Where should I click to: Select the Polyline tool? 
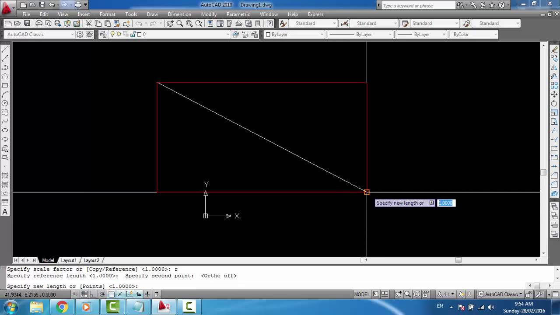click(5, 67)
